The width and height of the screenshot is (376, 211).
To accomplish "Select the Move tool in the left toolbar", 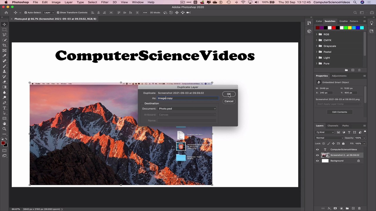I will (4, 24).
